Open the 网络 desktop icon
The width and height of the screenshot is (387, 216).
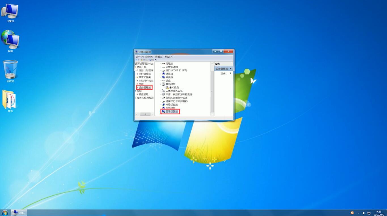pos(10,41)
